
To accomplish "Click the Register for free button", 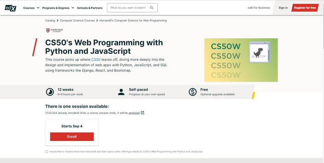I will tap(305, 8).
